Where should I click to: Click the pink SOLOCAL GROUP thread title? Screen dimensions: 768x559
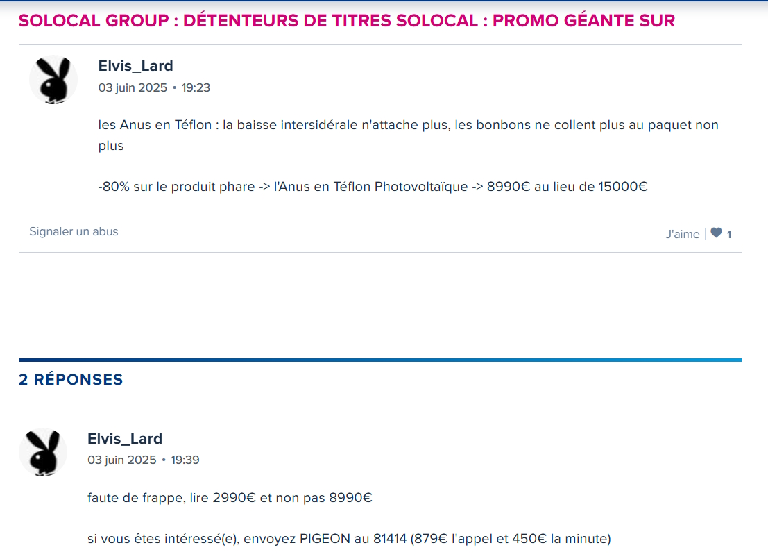(346, 21)
